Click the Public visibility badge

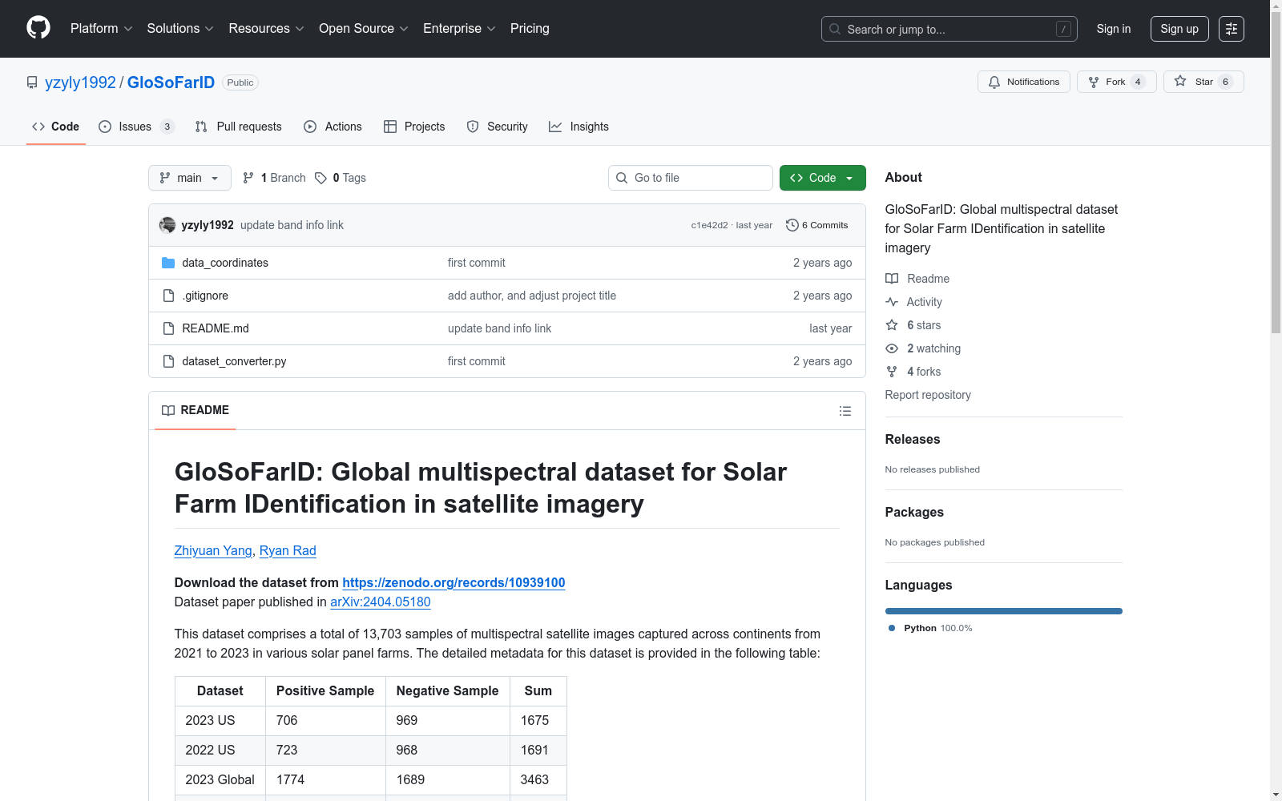[x=240, y=83]
